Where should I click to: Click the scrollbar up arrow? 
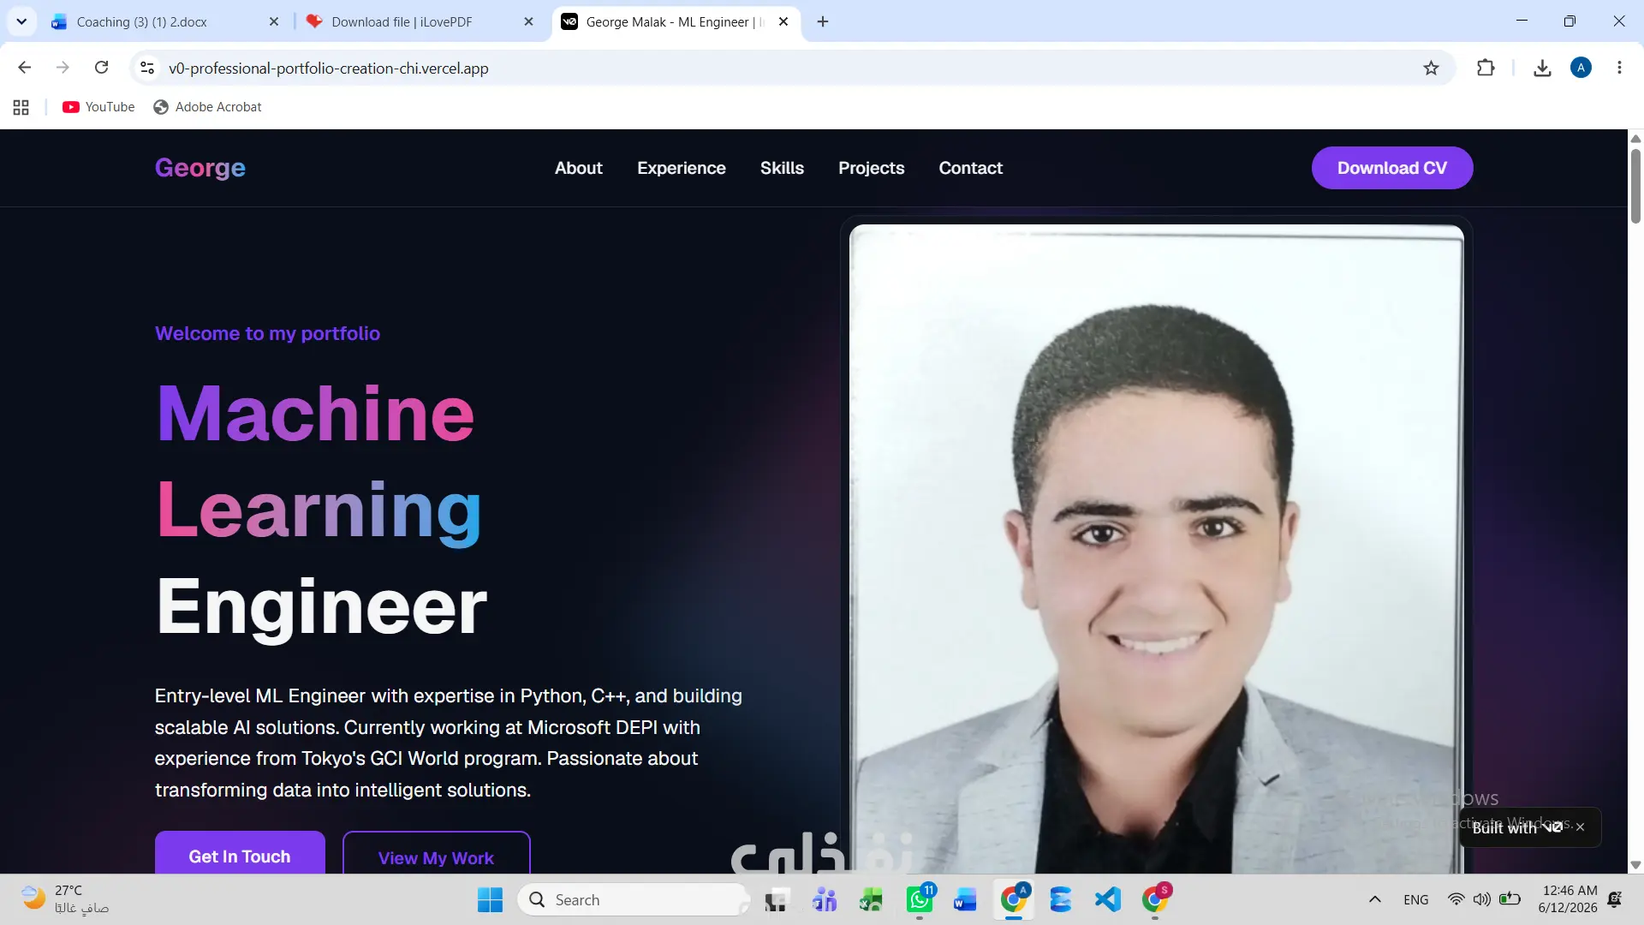1635,138
